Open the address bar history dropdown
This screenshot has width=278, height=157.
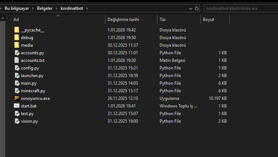point(191,9)
